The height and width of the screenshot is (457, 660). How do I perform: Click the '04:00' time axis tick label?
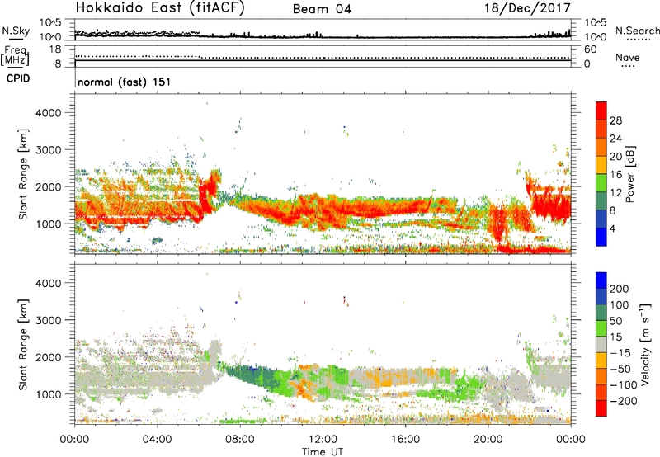click(x=158, y=440)
